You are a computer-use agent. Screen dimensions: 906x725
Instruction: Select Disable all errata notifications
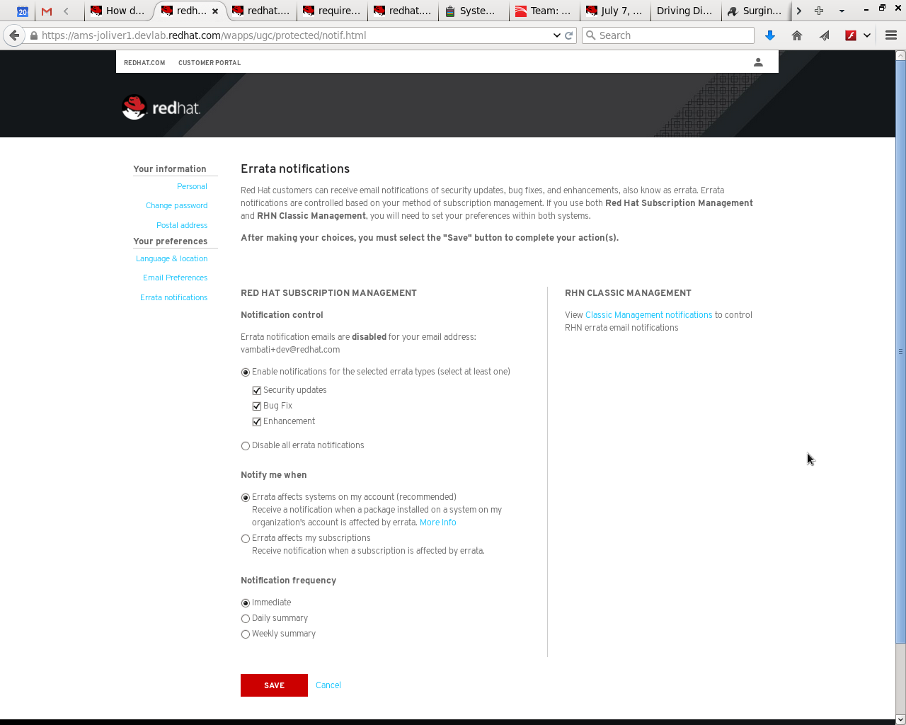pyautogui.click(x=245, y=445)
